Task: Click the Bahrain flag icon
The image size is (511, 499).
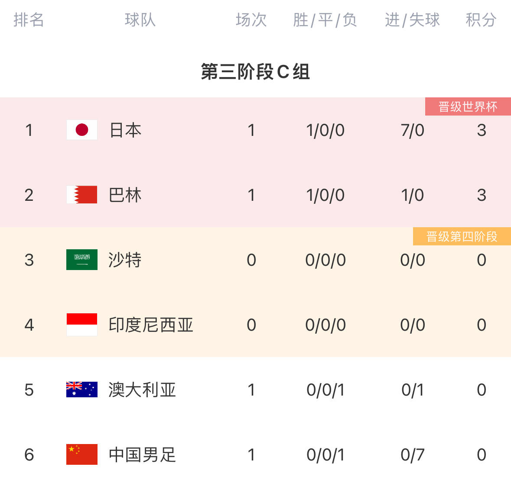Action: pos(82,195)
